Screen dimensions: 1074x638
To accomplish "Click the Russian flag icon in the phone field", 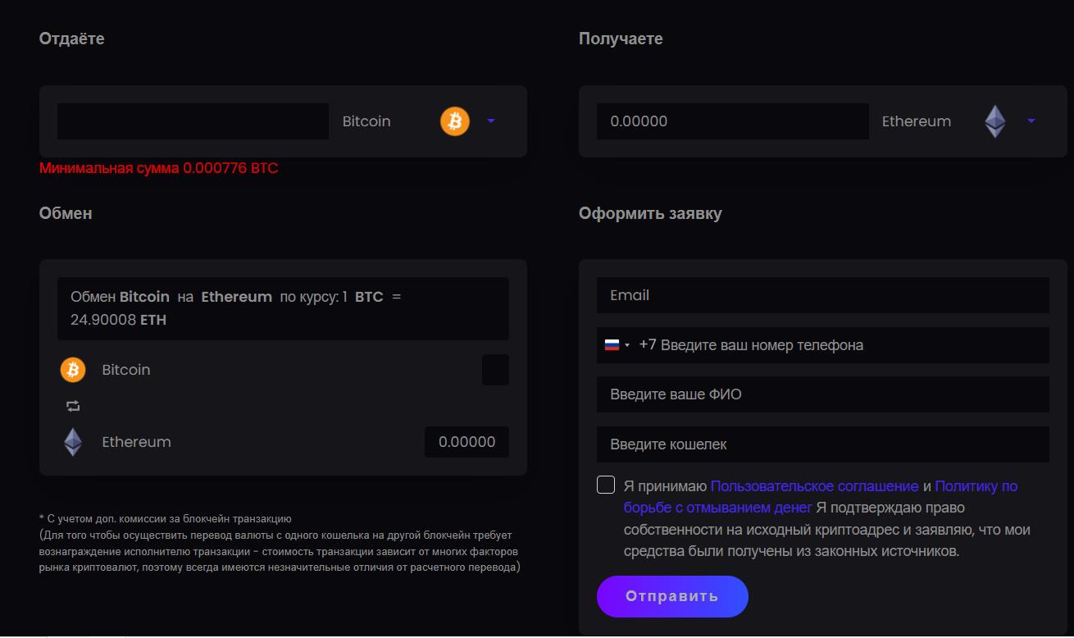I will [x=612, y=345].
